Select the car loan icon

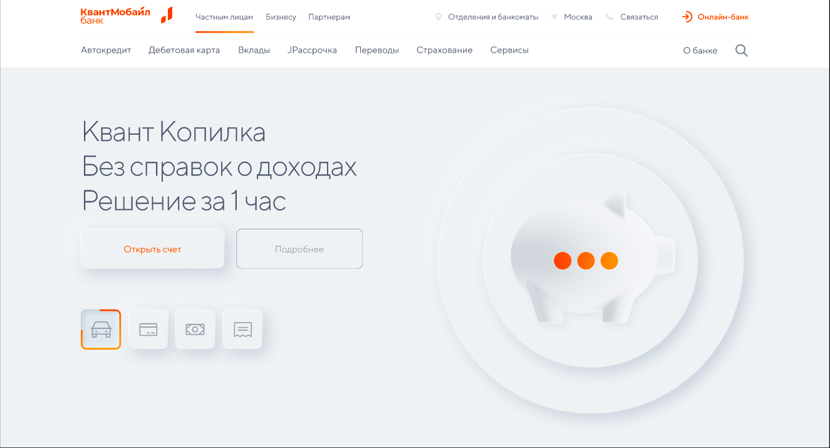[x=100, y=328]
